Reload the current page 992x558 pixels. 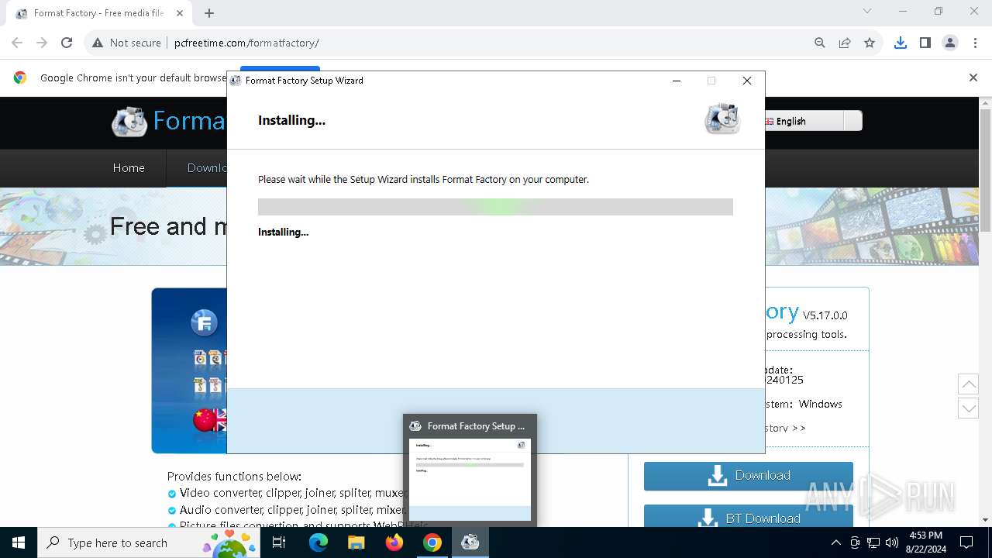67,43
